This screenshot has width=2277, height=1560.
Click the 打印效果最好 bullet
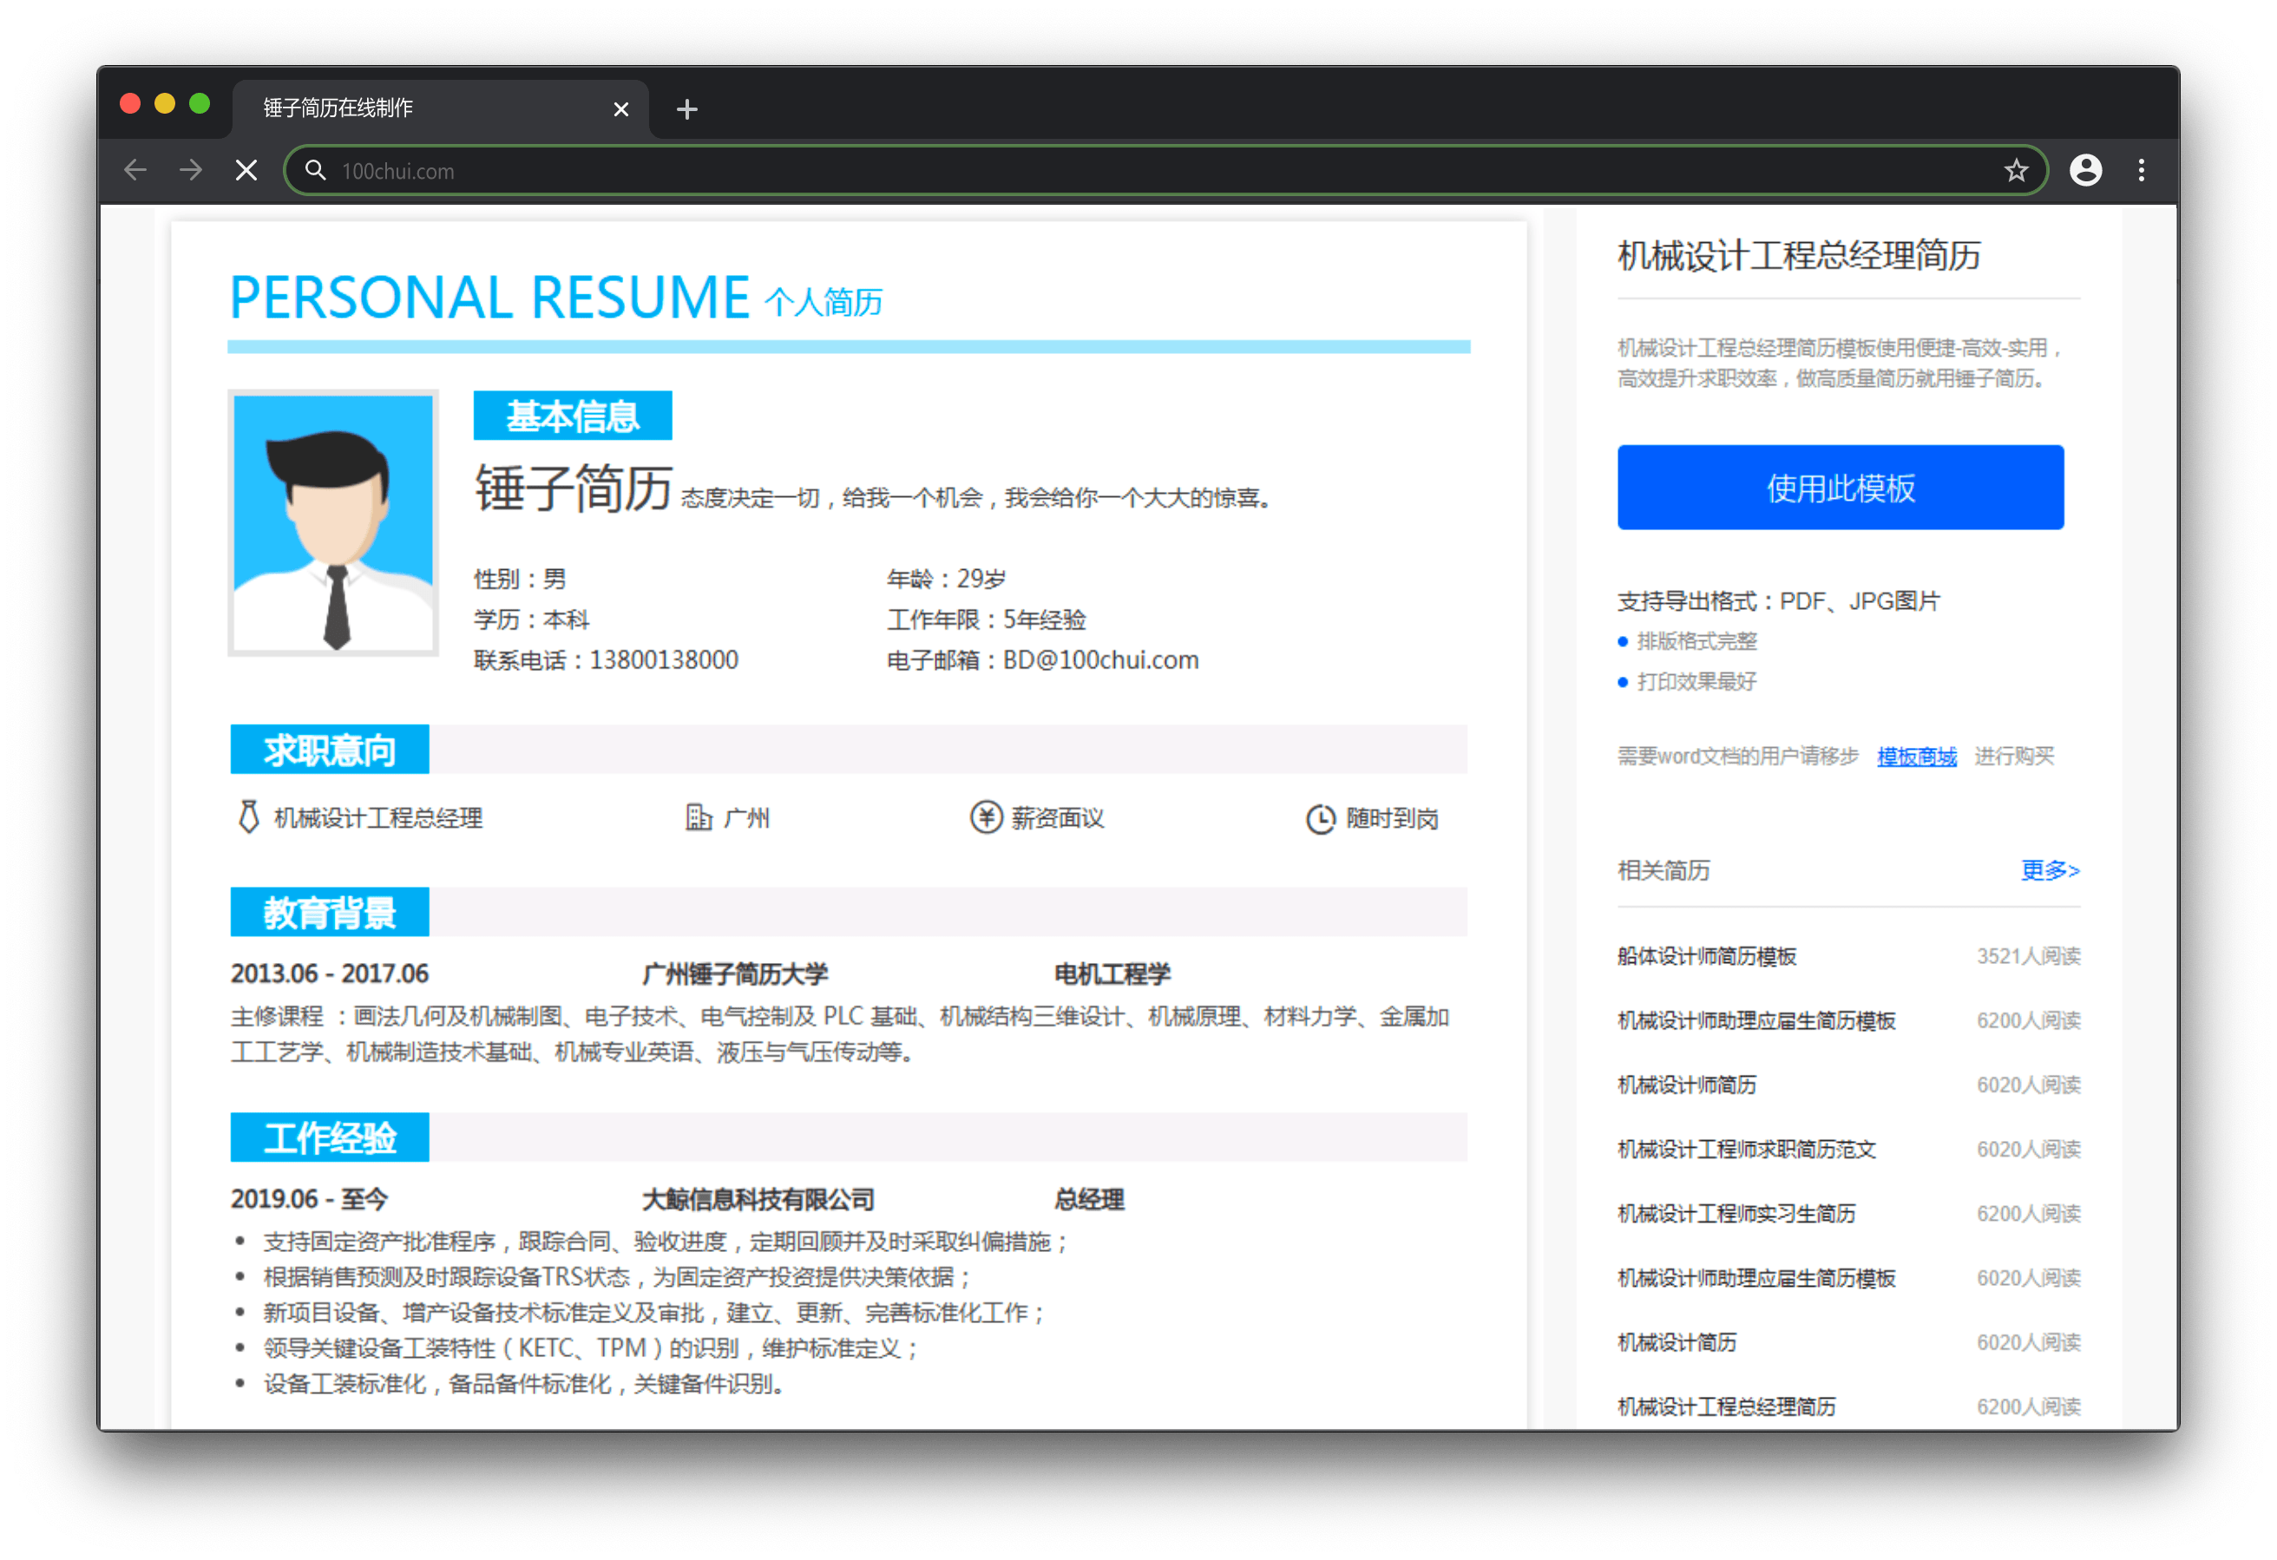pos(1696,682)
